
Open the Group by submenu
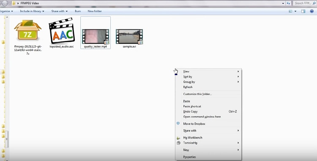[x=208, y=82]
